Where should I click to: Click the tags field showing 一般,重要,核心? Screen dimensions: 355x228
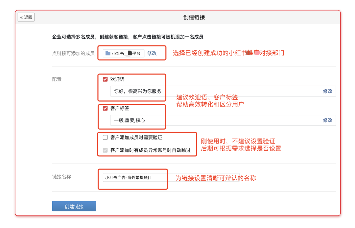(x=130, y=120)
